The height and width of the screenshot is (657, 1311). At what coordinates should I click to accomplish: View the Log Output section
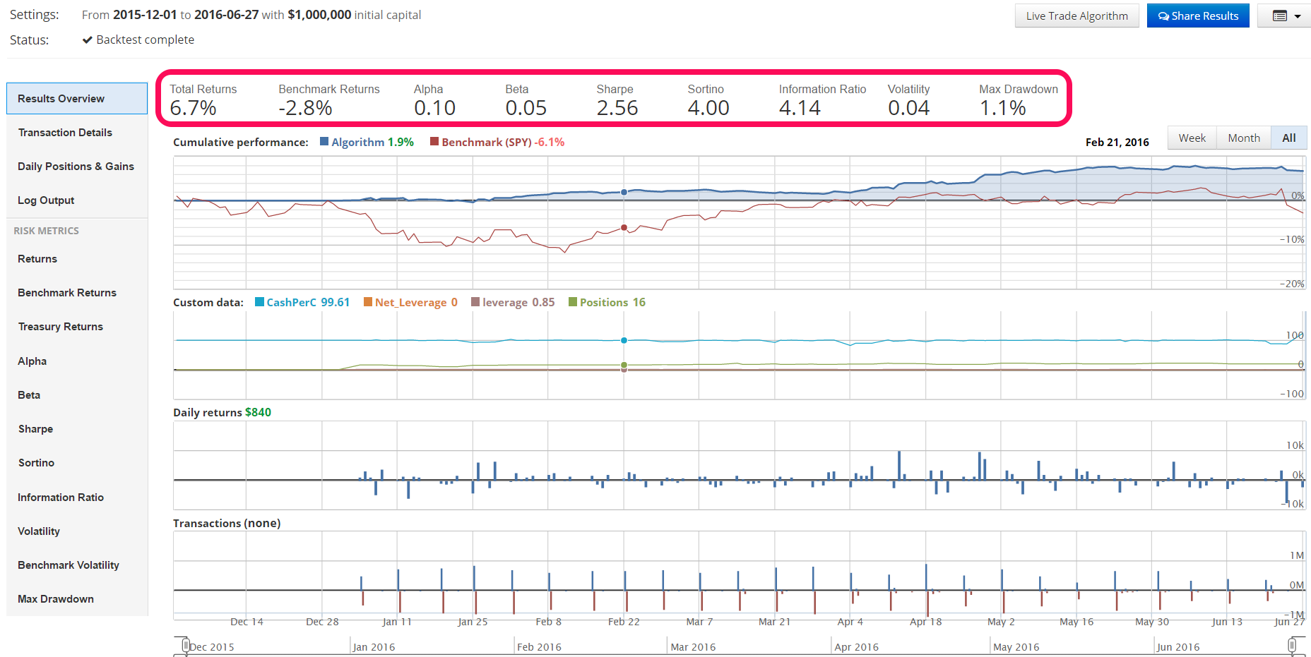45,200
